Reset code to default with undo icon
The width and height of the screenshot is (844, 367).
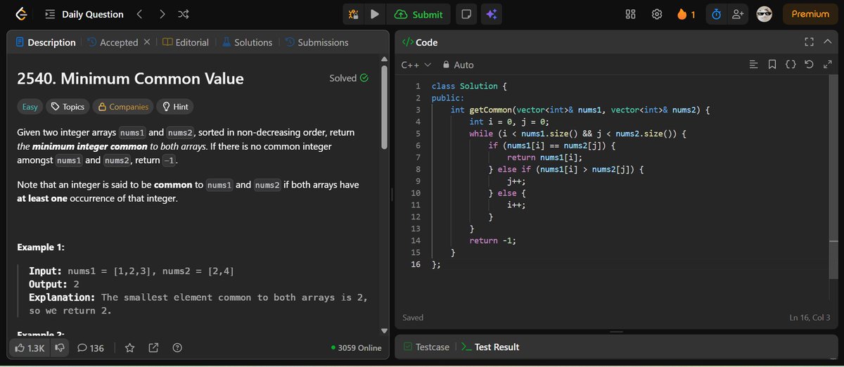[x=809, y=65]
